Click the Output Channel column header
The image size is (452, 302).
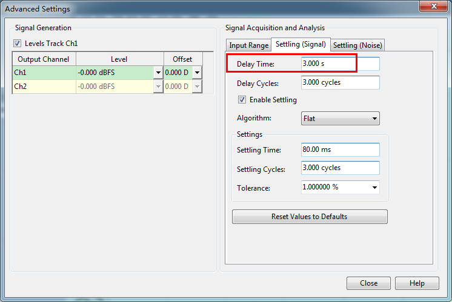tap(44, 59)
